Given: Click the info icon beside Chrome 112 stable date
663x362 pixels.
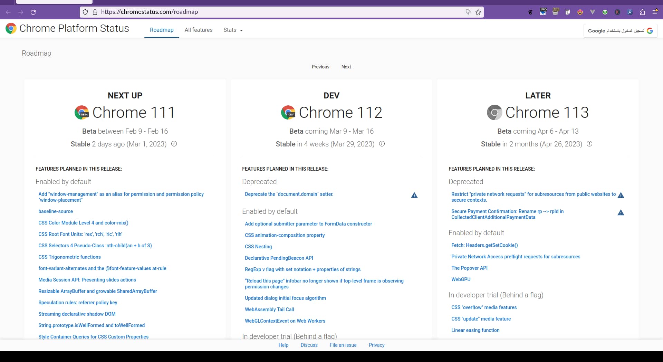Looking at the screenshot, I should click(382, 144).
